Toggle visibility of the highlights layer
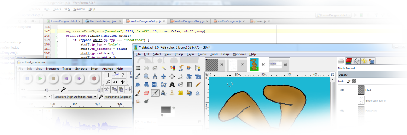407x135 pixels. (342, 111)
